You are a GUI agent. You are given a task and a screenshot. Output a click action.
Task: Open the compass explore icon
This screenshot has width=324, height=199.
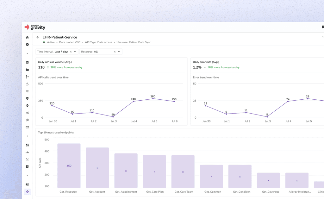click(27, 44)
